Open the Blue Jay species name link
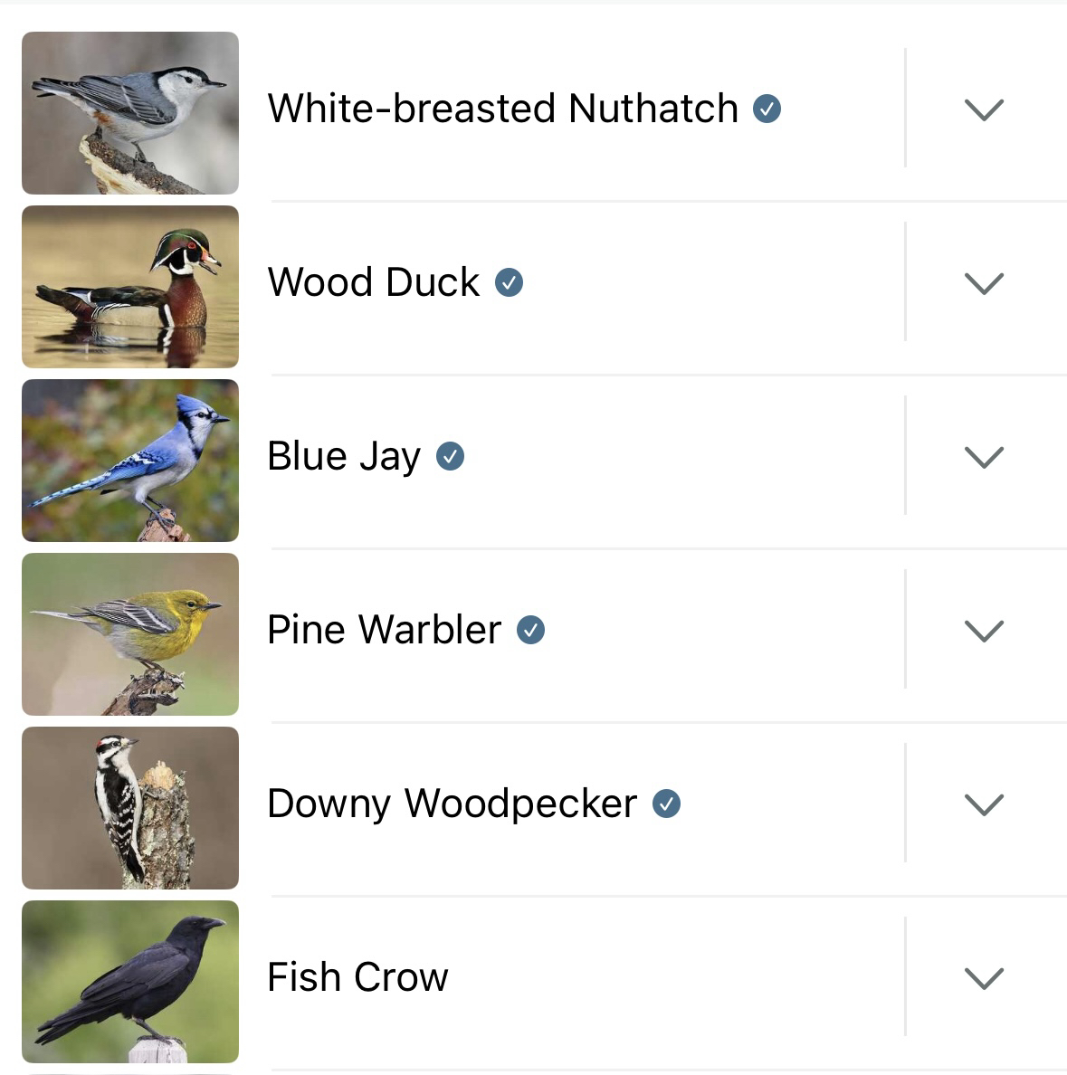 pyautogui.click(x=344, y=456)
